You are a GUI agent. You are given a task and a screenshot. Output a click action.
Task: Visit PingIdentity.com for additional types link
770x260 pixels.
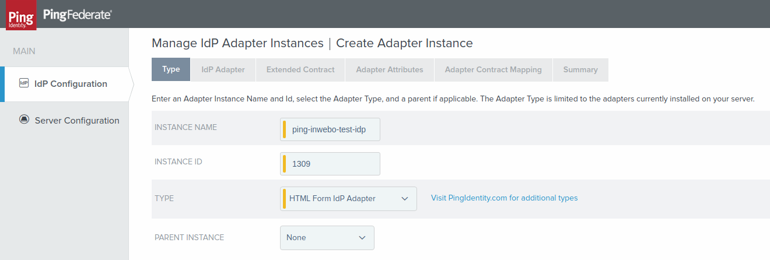[504, 198]
